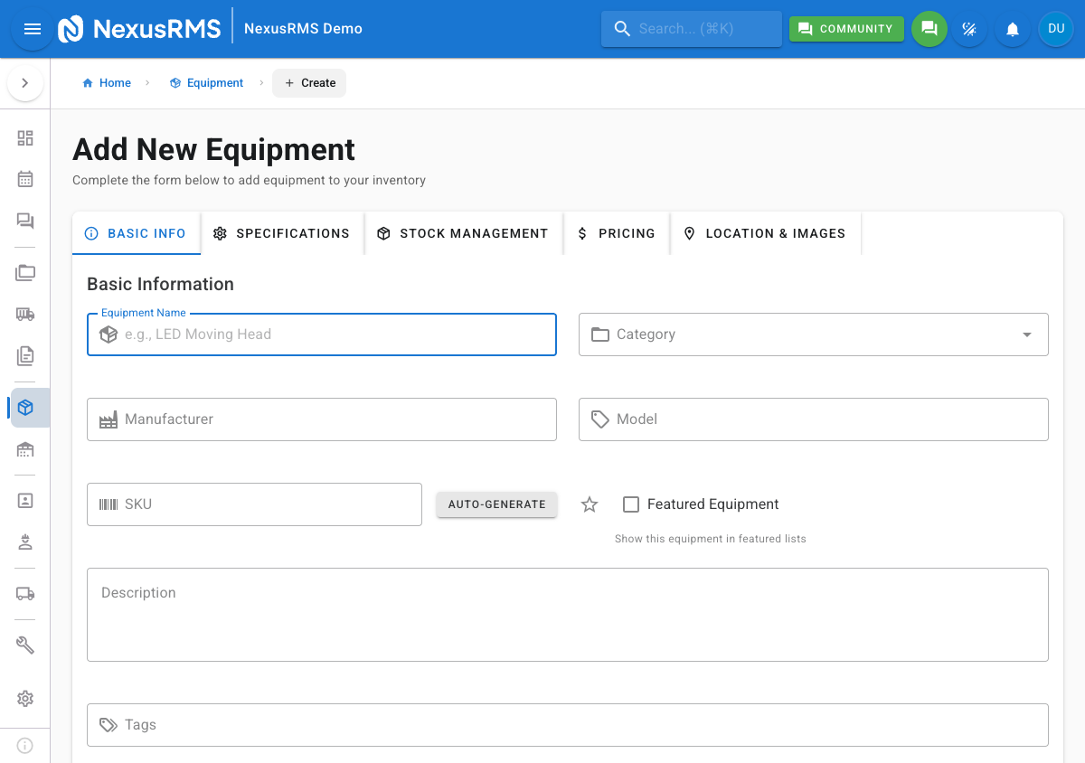Image resolution: width=1085 pixels, height=763 pixels.
Task: Switch to the Pricing tab
Action: coord(617,233)
